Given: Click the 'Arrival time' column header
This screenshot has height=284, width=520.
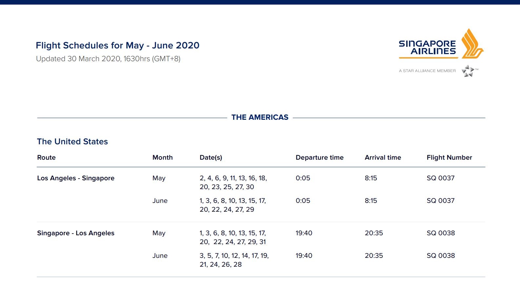Looking at the screenshot, I should pyautogui.click(x=383, y=158).
